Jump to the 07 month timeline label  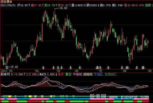point(101,71)
